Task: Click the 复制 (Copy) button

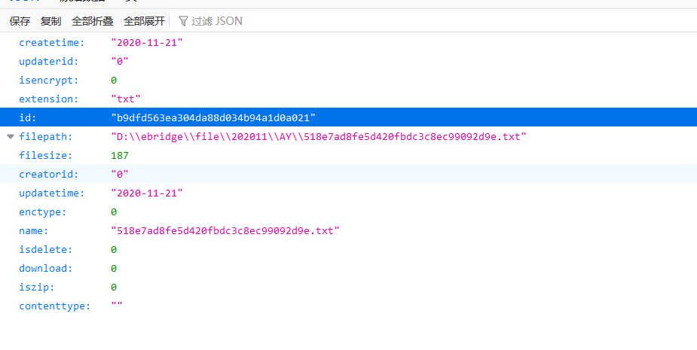Action: click(51, 21)
